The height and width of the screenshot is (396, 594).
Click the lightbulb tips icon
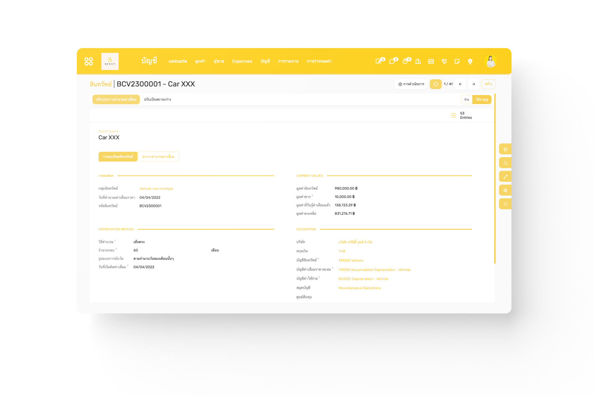coord(470,61)
